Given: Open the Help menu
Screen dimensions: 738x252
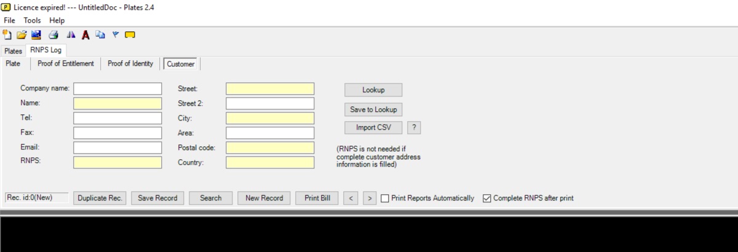Looking at the screenshot, I should (57, 20).
